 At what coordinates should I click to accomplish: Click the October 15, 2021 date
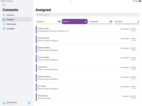(x=129, y=96)
